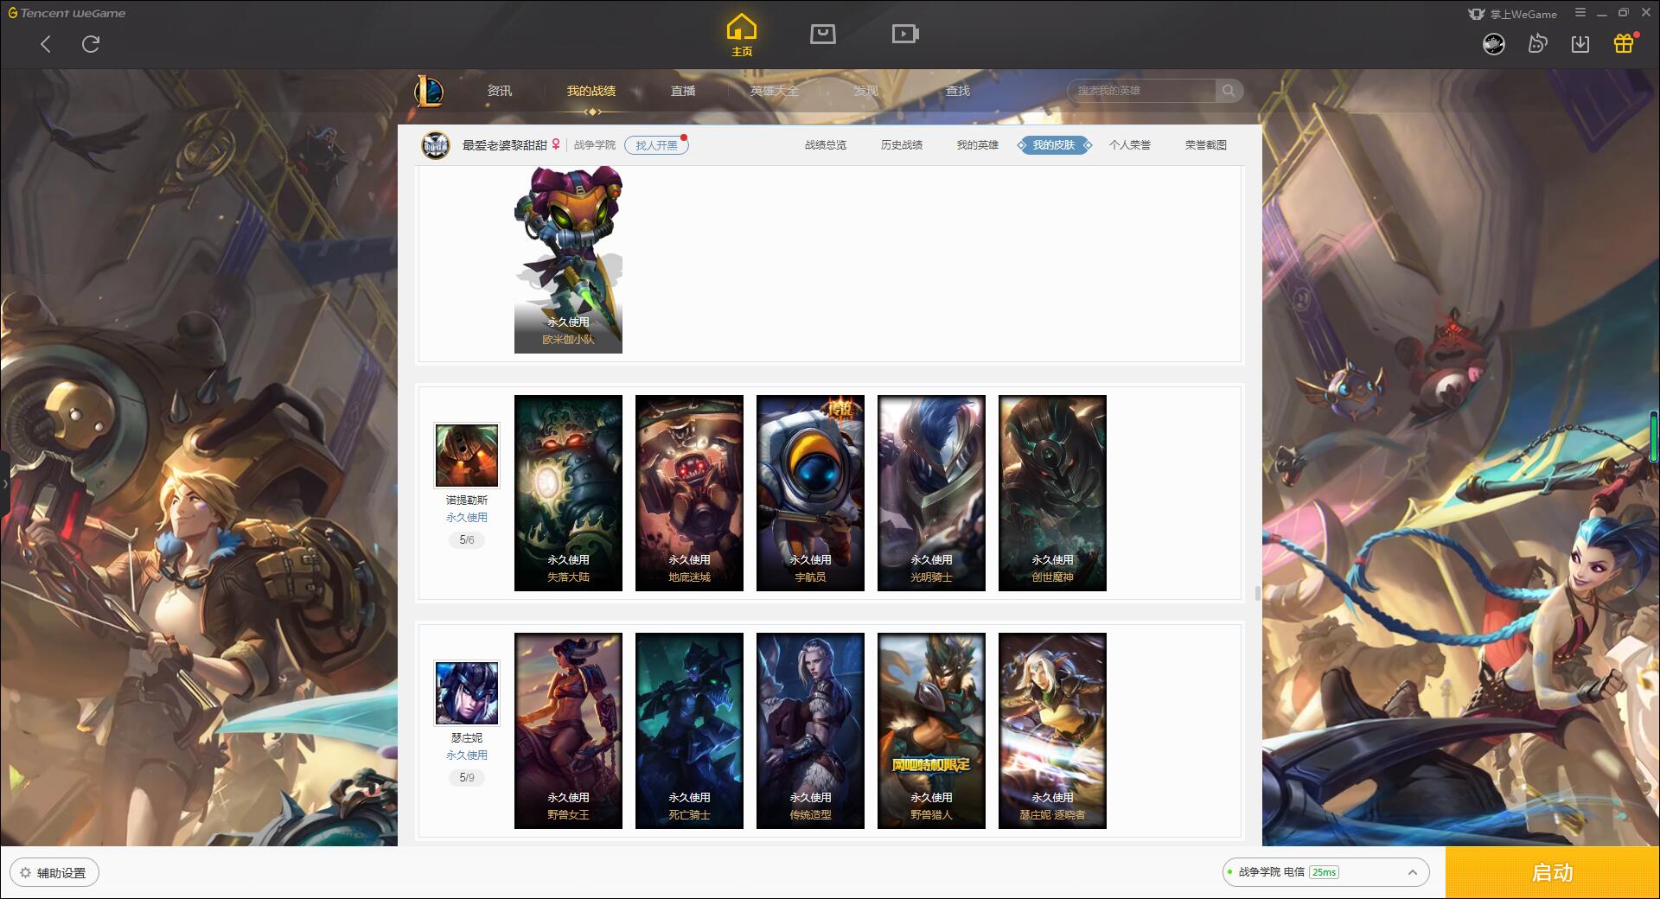Click the player avatar next to 最爱老婆黎甜甜

coord(436,145)
